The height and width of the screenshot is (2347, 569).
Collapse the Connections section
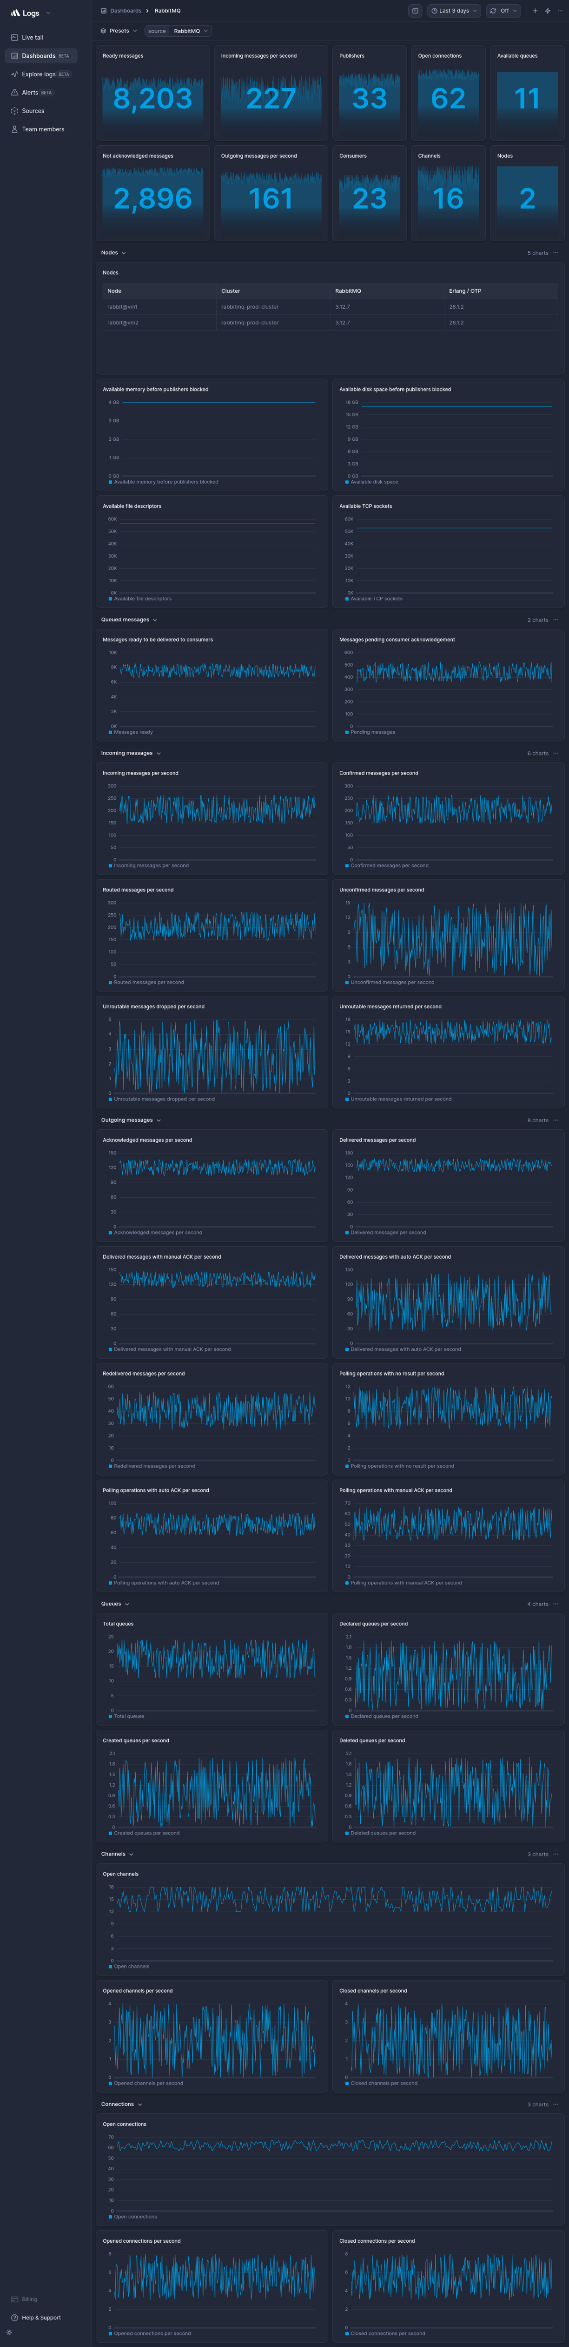122,2104
